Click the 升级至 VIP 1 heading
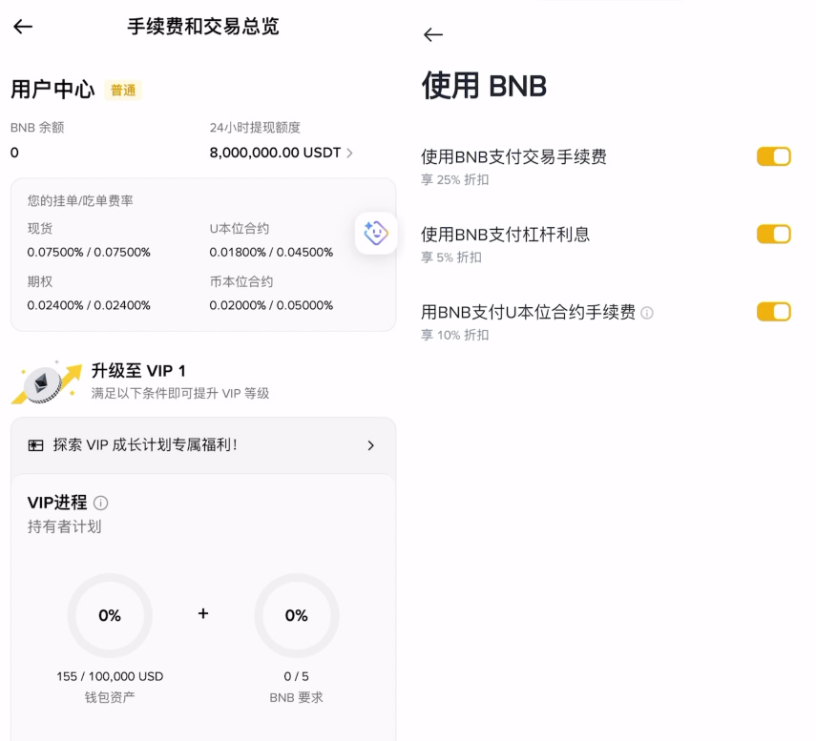Image resolution: width=816 pixels, height=741 pixels. 138,371
